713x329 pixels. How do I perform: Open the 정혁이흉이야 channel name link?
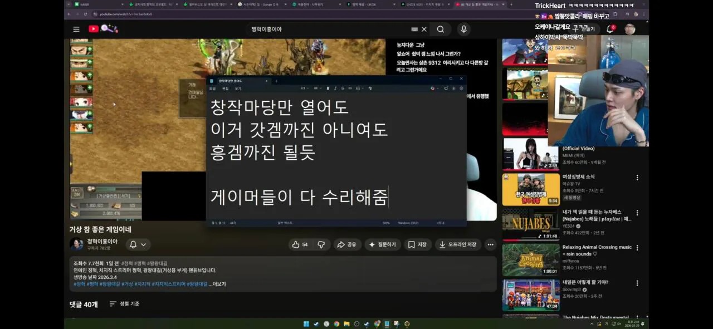(x=102, y=241)
